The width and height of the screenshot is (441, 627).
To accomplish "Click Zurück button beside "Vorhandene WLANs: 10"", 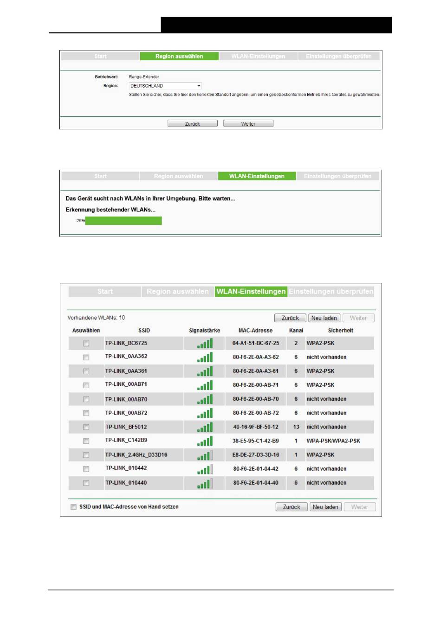I will pos(290,318).
